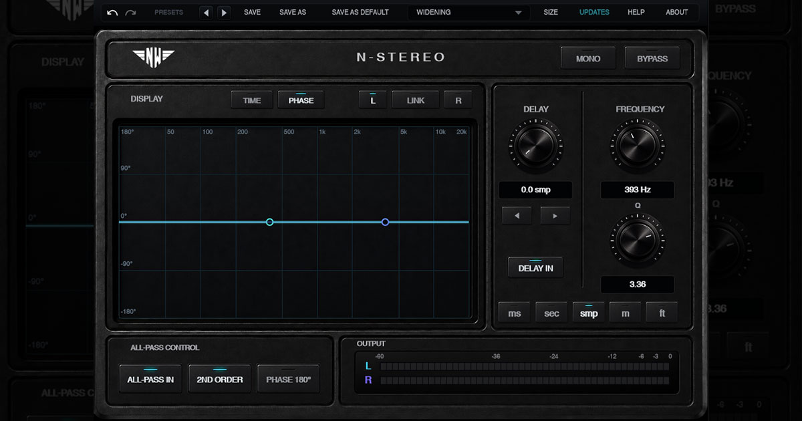Screen dimensions: 802x421
Task: Click SAVE AS DEFAULT
Action: point(360,12)
